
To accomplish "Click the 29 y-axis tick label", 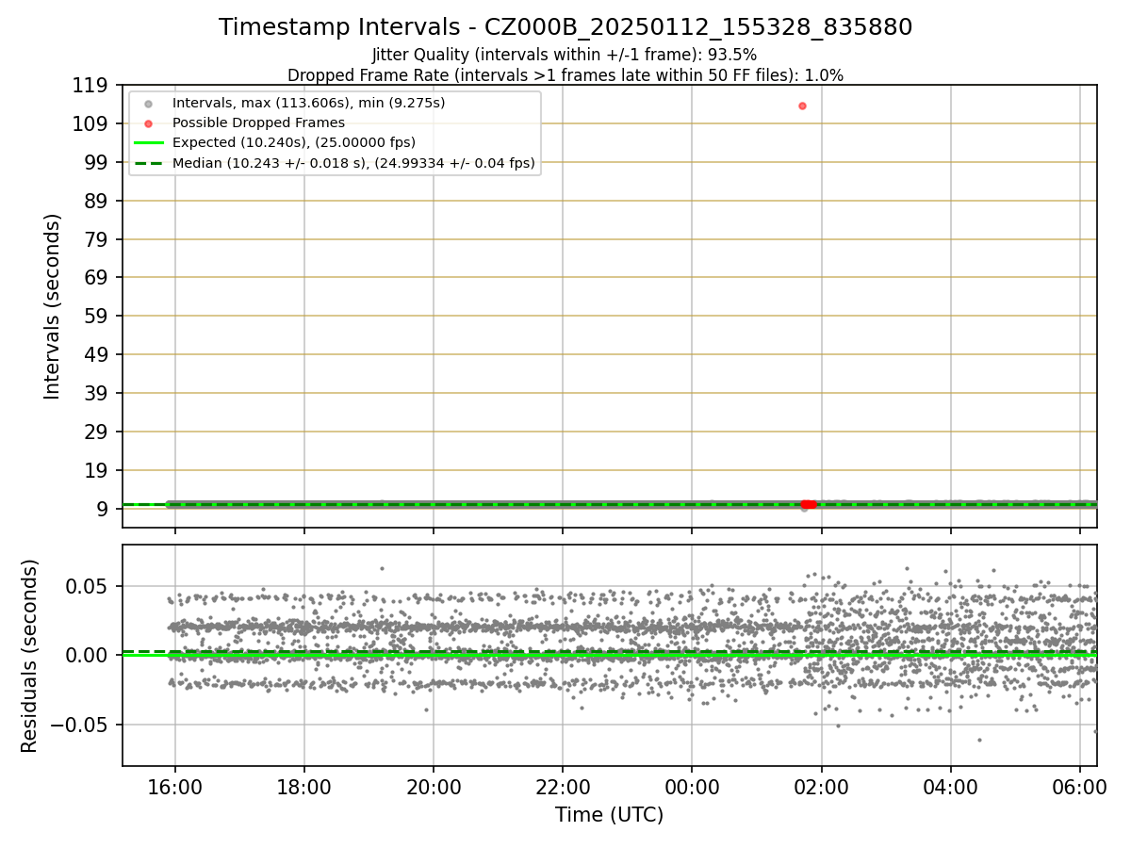I will pyautogui.click(x=98, y=432).
